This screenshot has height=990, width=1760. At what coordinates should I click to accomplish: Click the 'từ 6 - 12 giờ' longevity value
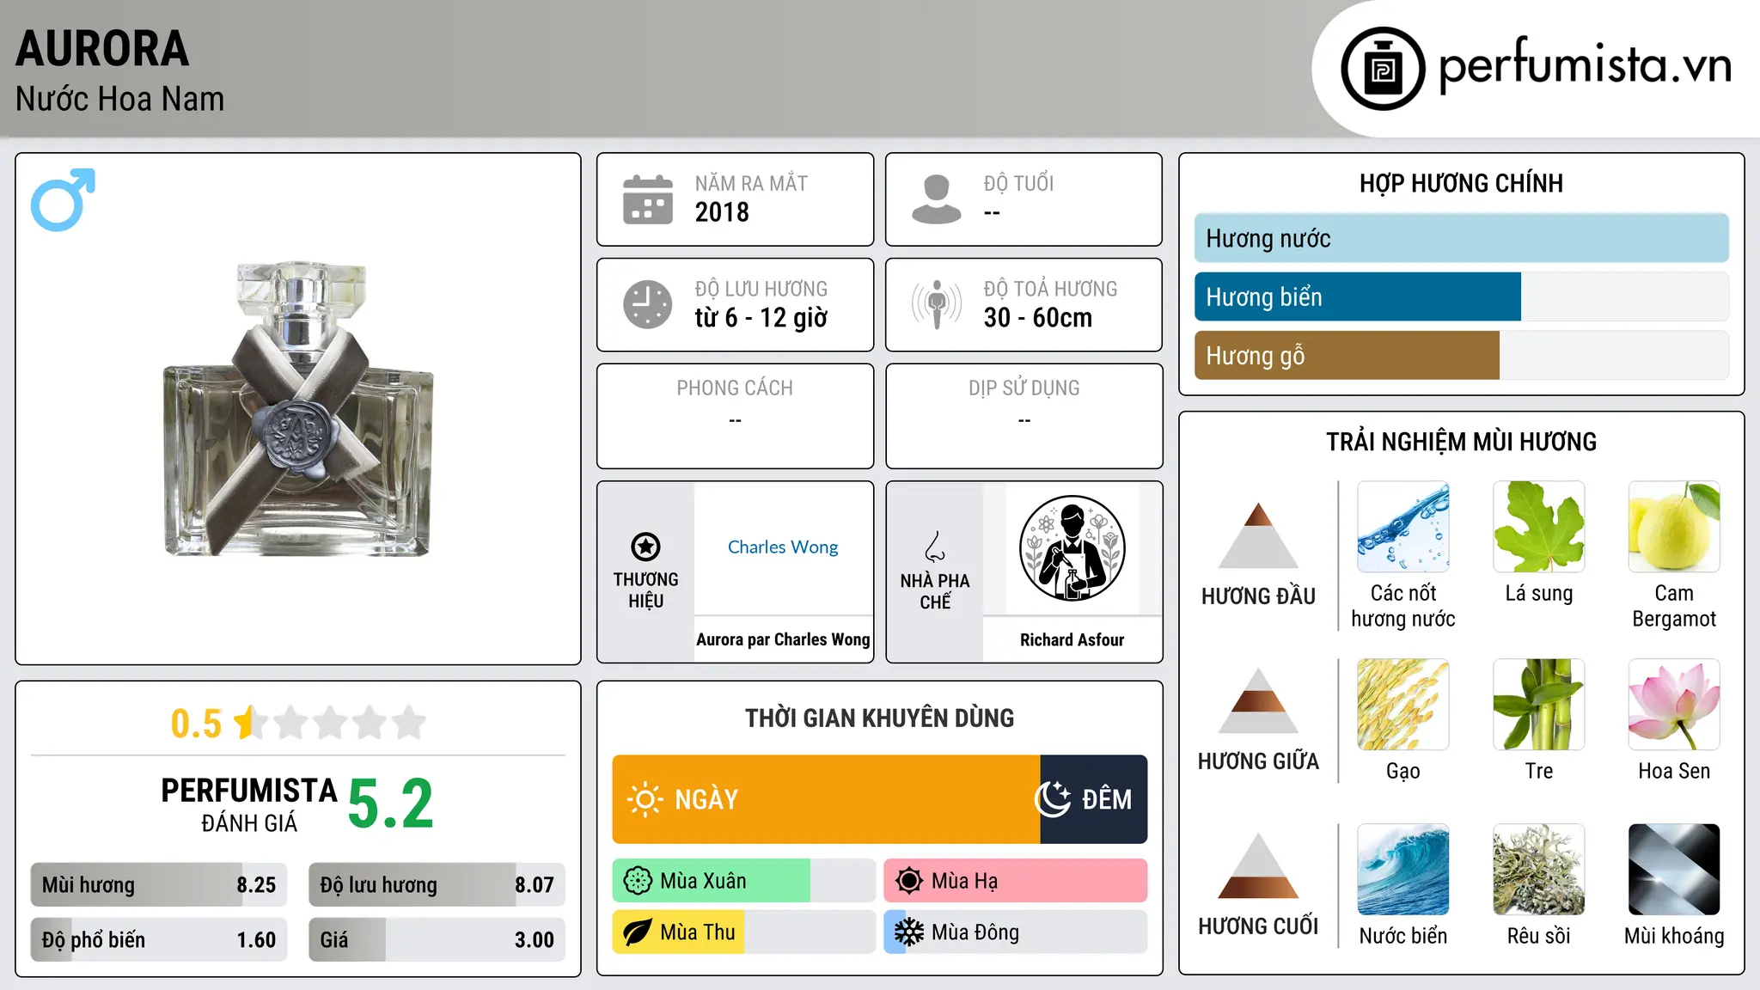(x=761, y=318)
